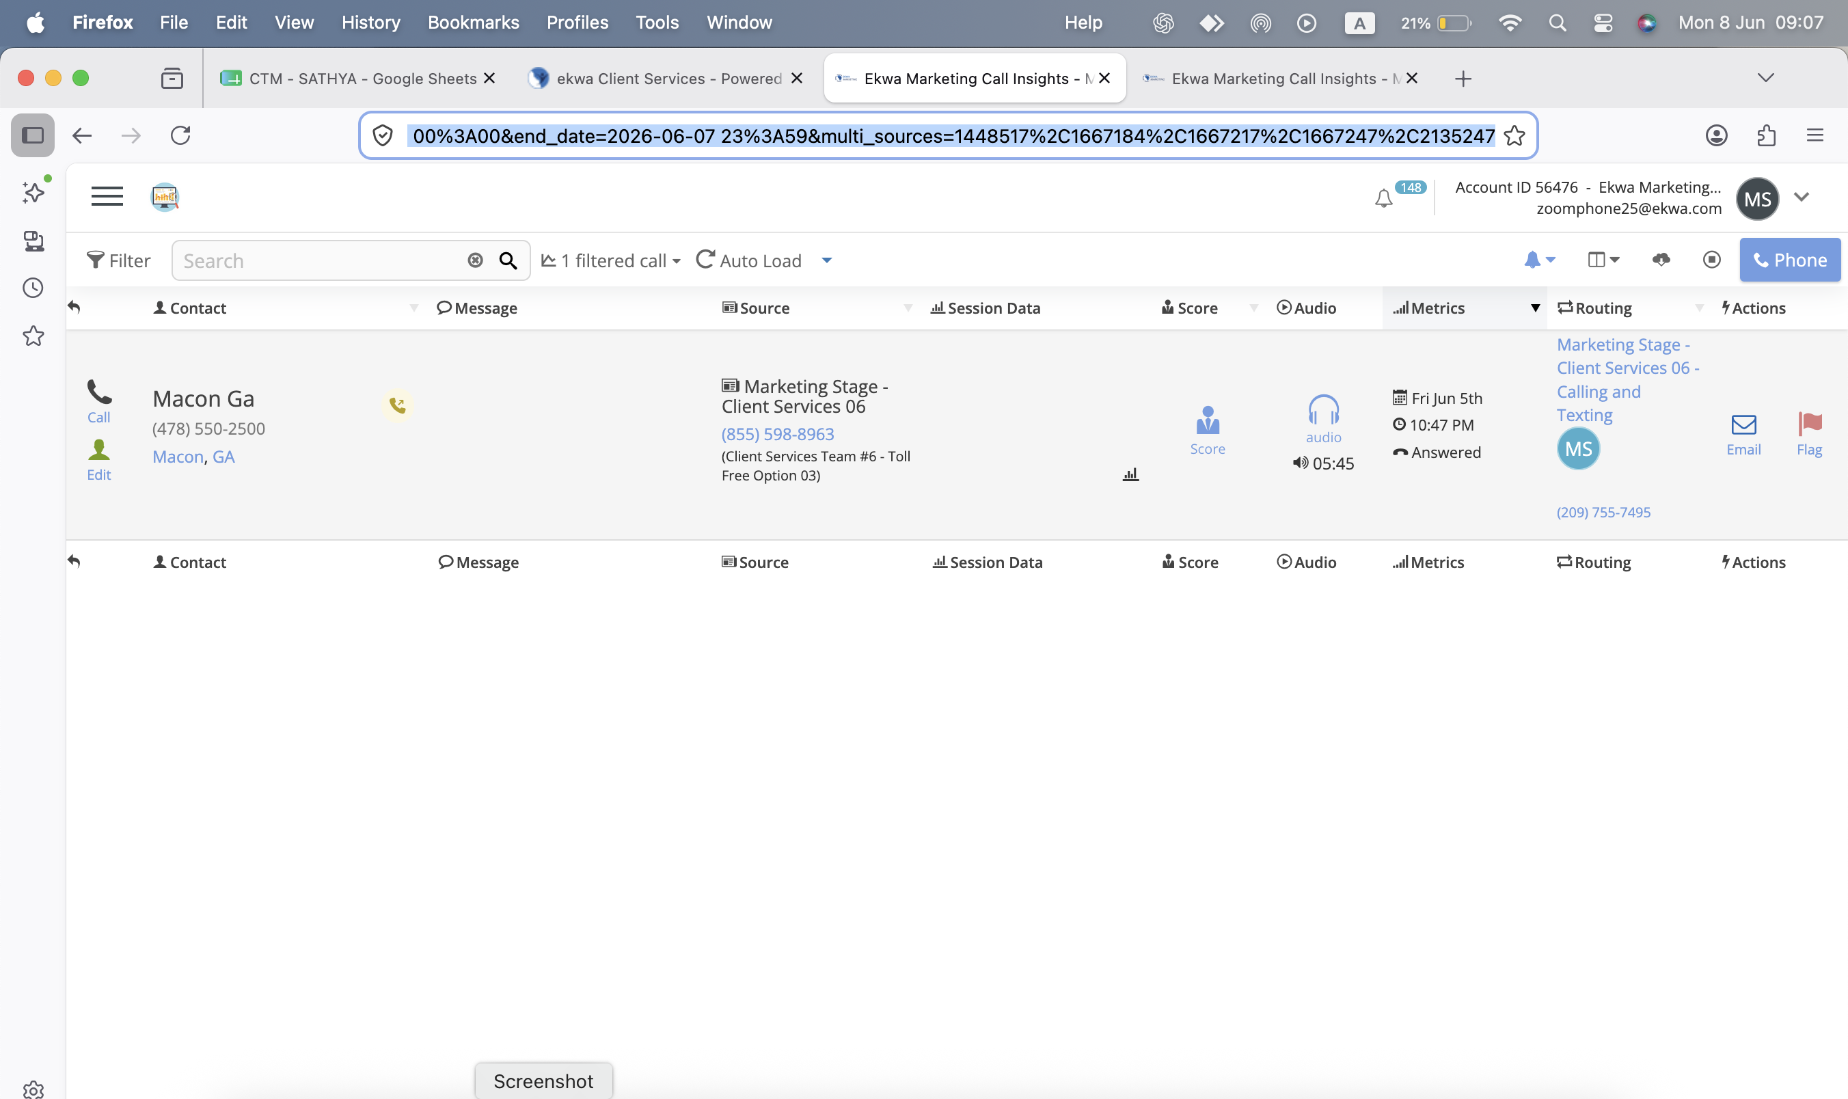The image size is (1848, 1099).
Task: Open the column layout chooser dropdown
Action: 1603,259
